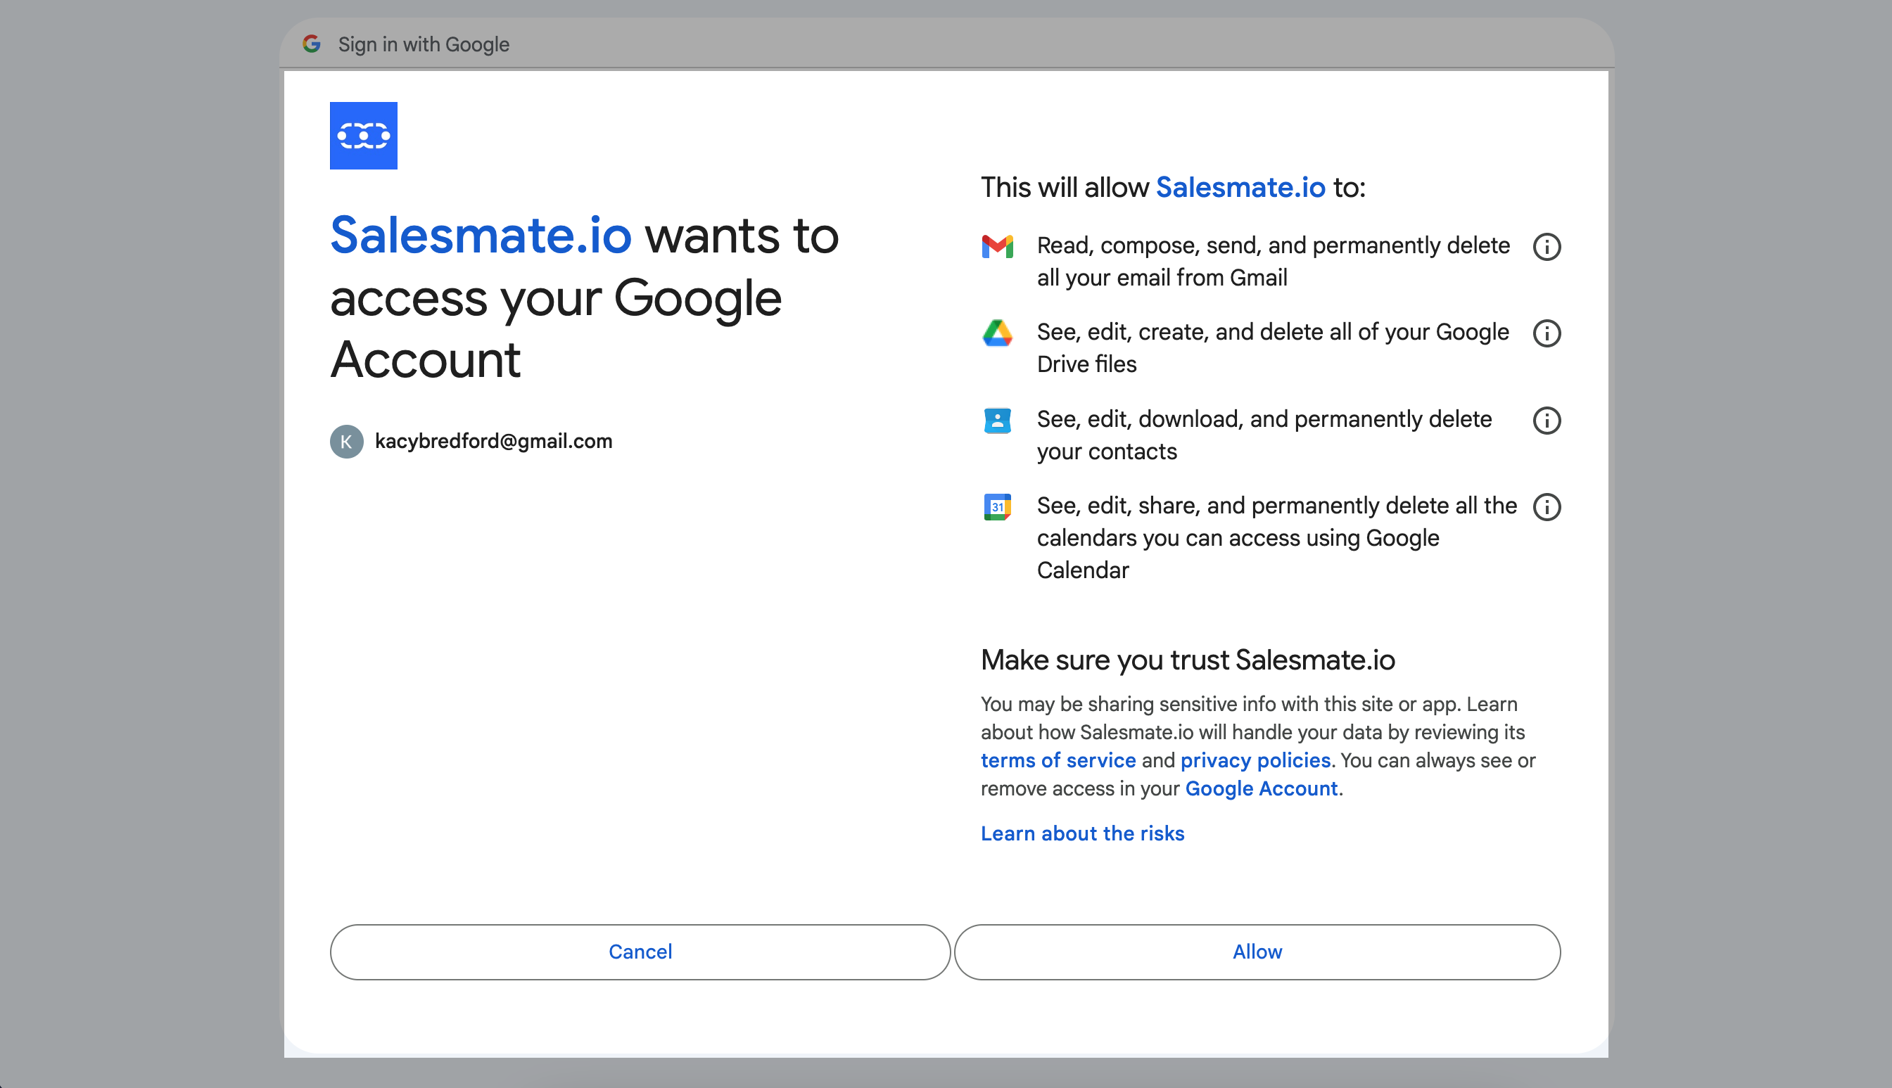Open info for Google Drive permission
The height and width of the screenshot is (1088, 1892).
[1547, 333]
